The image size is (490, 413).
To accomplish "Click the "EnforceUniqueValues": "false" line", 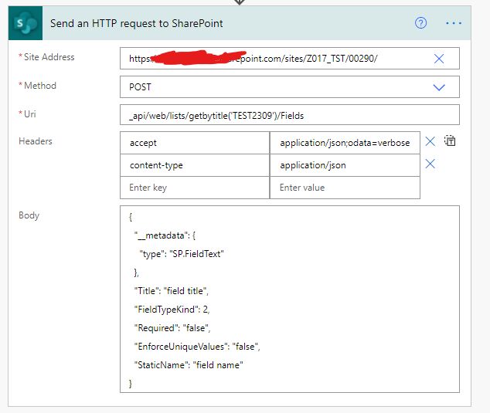I will (x=197, y=347).
